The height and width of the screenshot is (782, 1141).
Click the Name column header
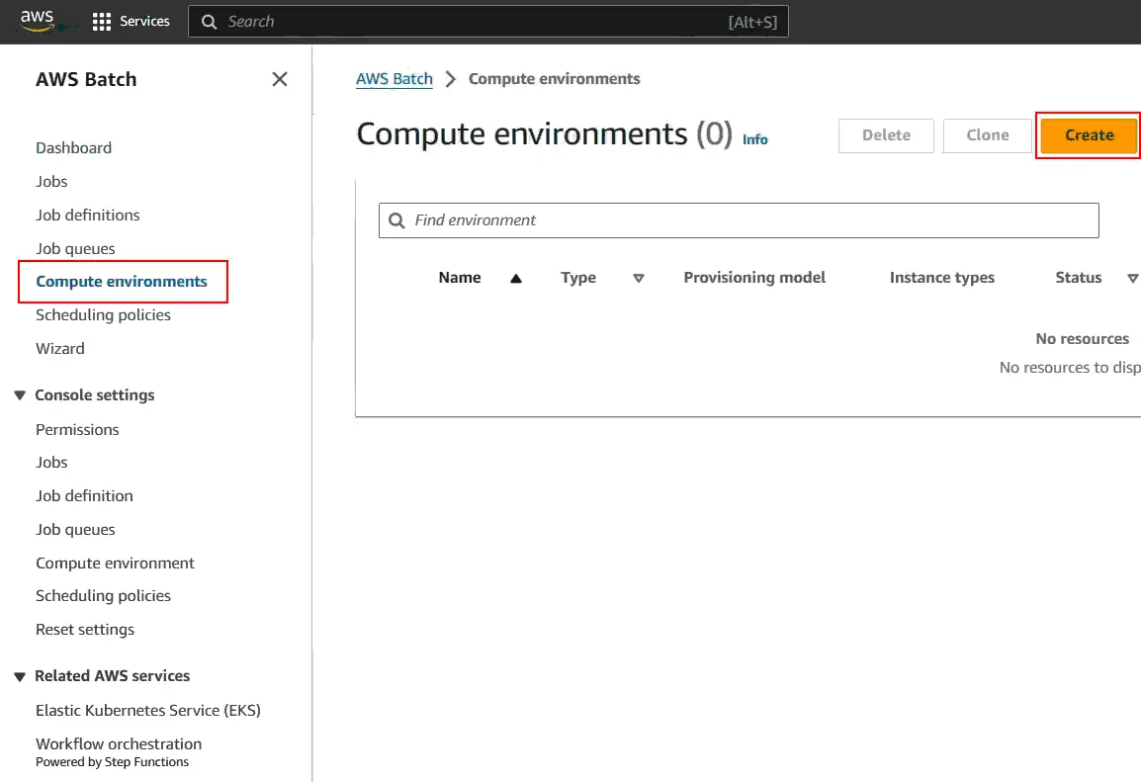(460, 278)
